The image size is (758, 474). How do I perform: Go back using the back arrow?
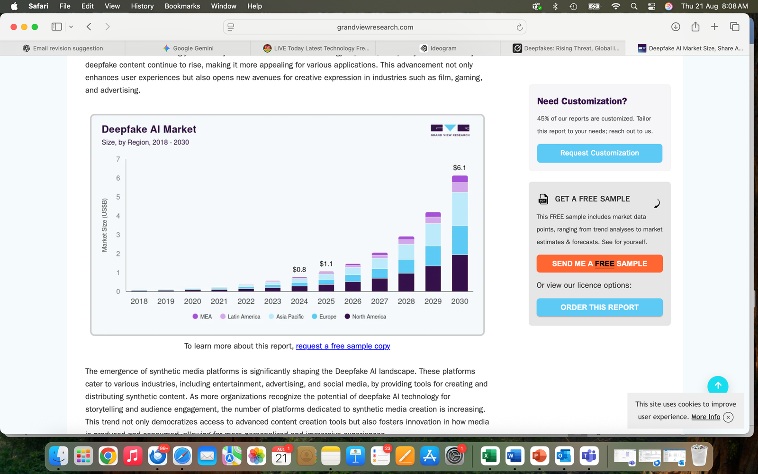[89, 27]
